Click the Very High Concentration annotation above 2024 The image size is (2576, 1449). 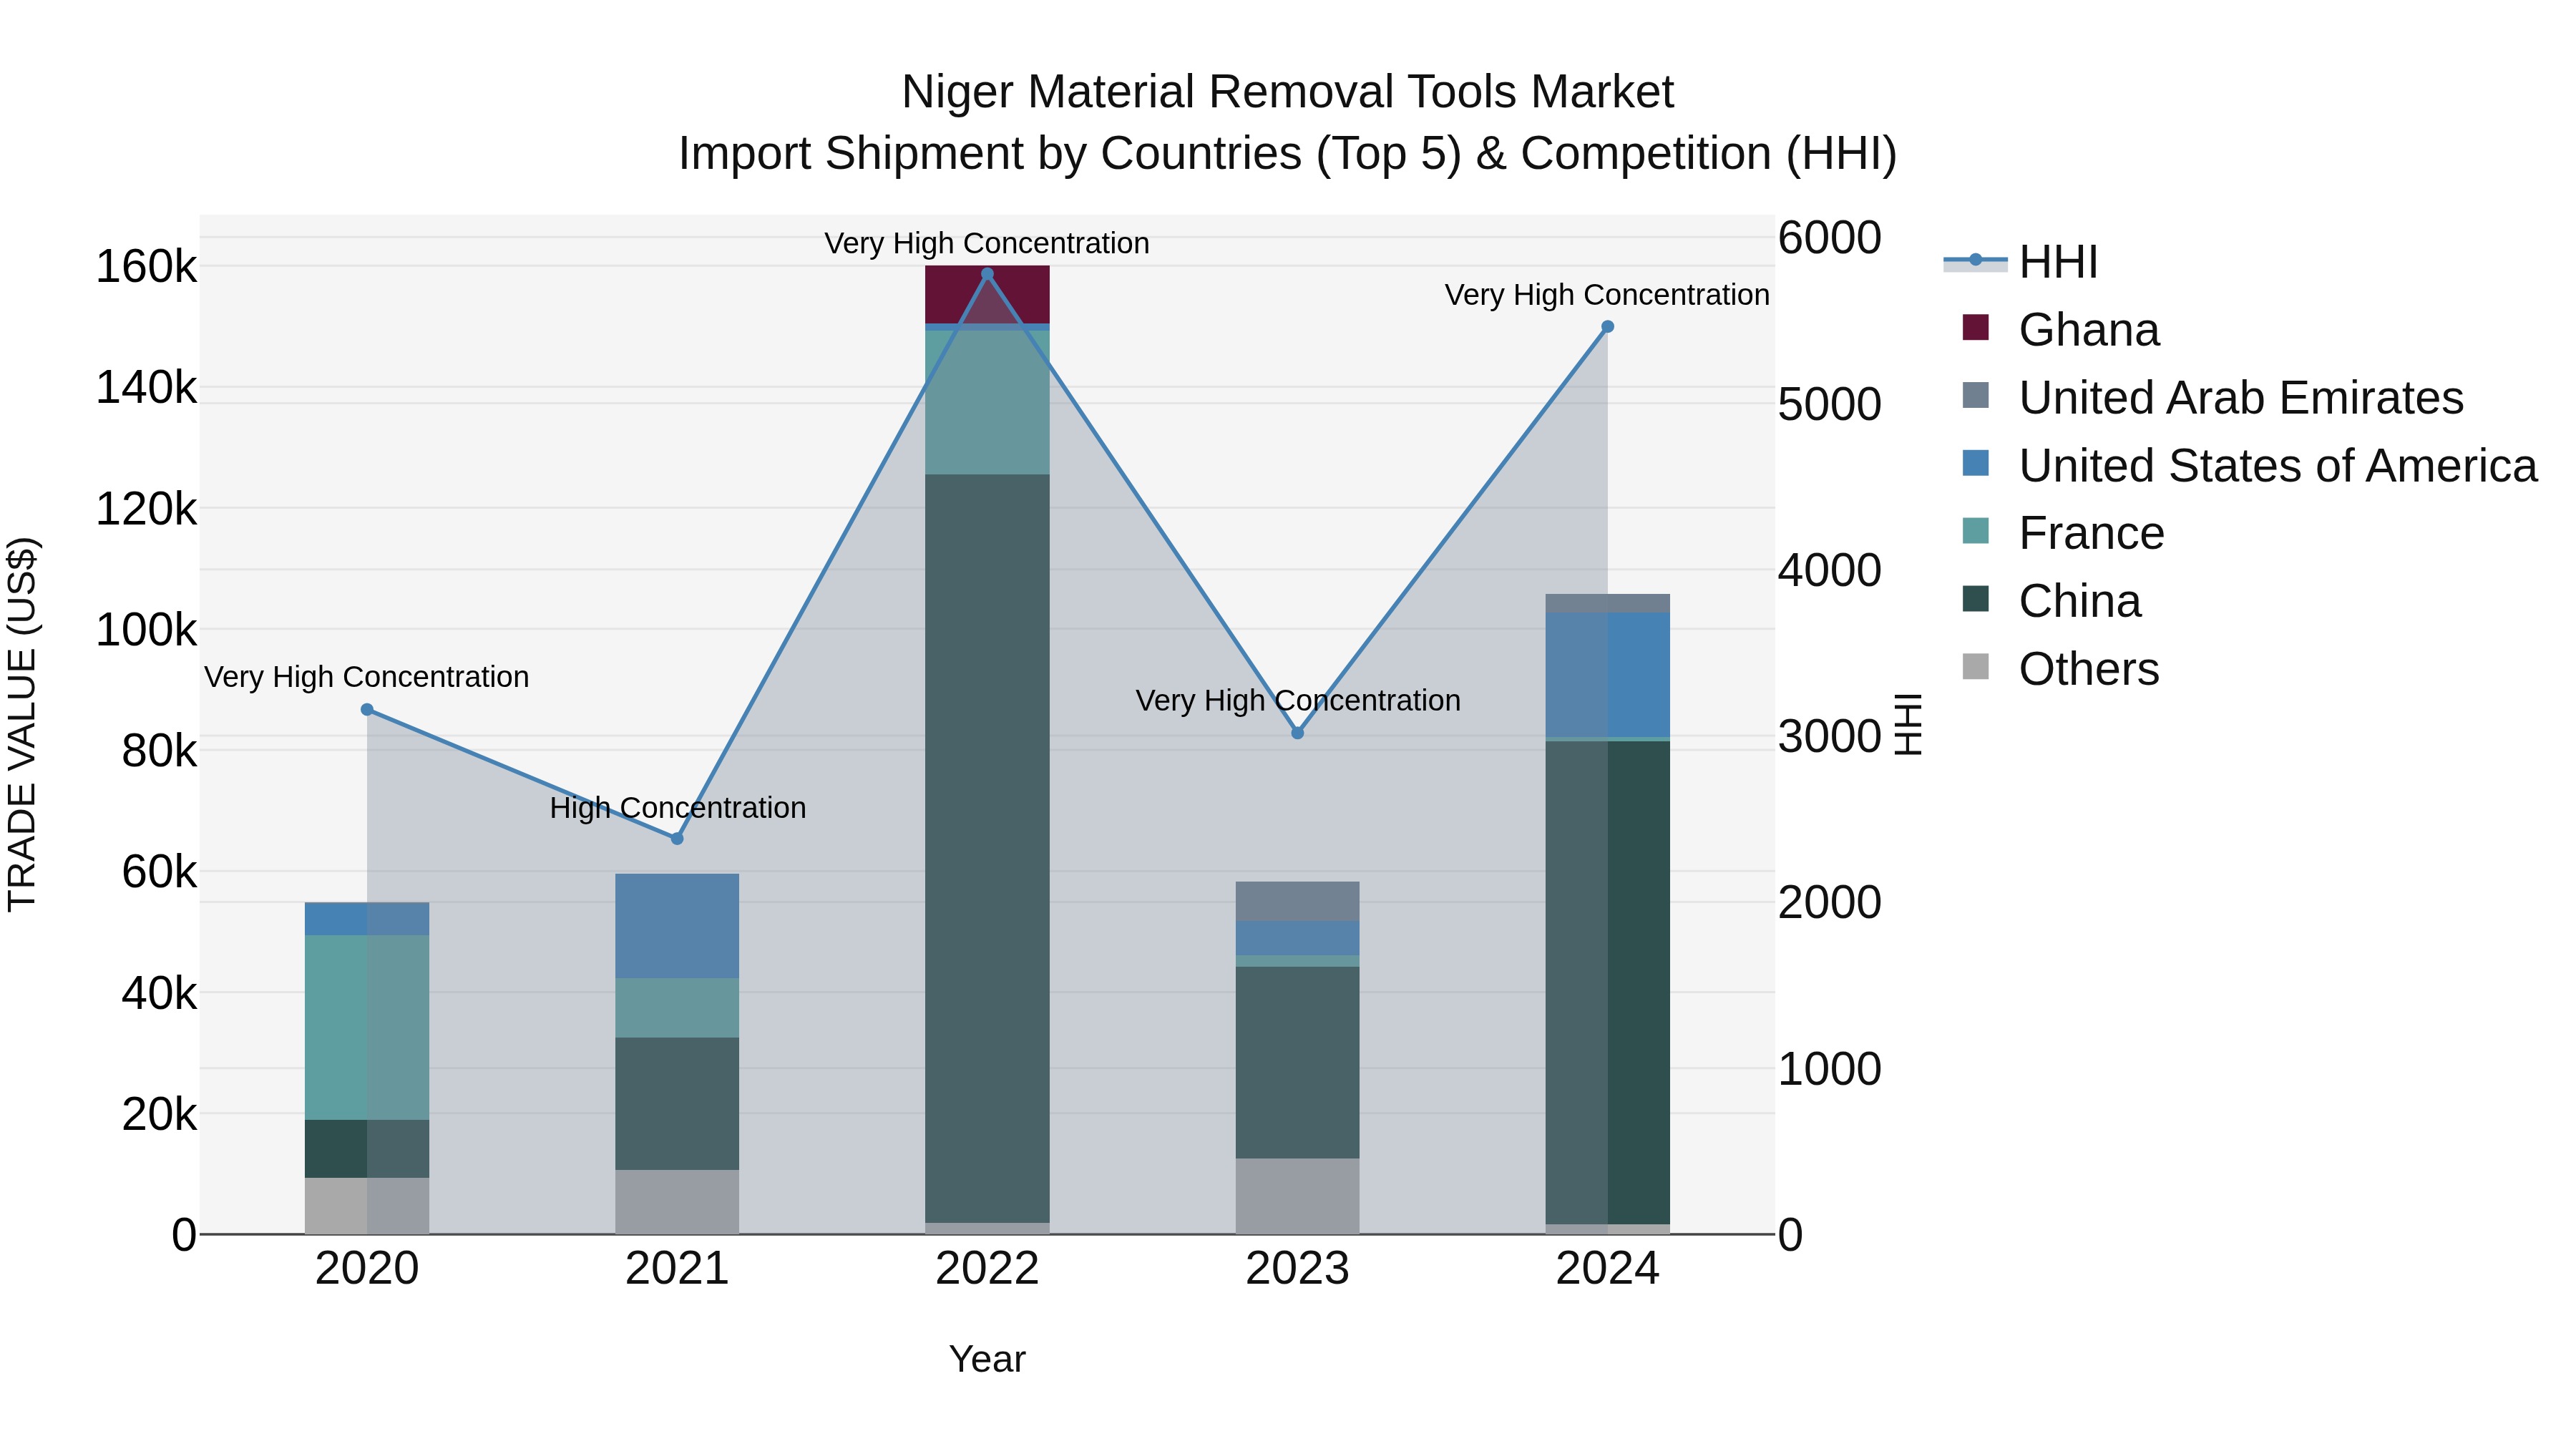pyautogui.click(x=1607, y=295)
